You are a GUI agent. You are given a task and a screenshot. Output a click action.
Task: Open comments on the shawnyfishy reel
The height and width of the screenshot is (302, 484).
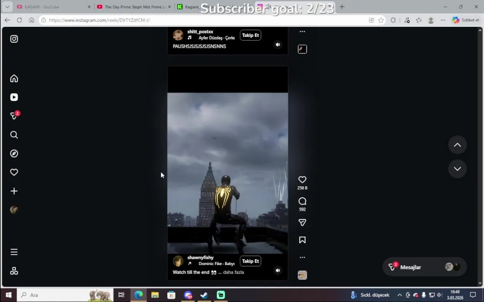302,201
